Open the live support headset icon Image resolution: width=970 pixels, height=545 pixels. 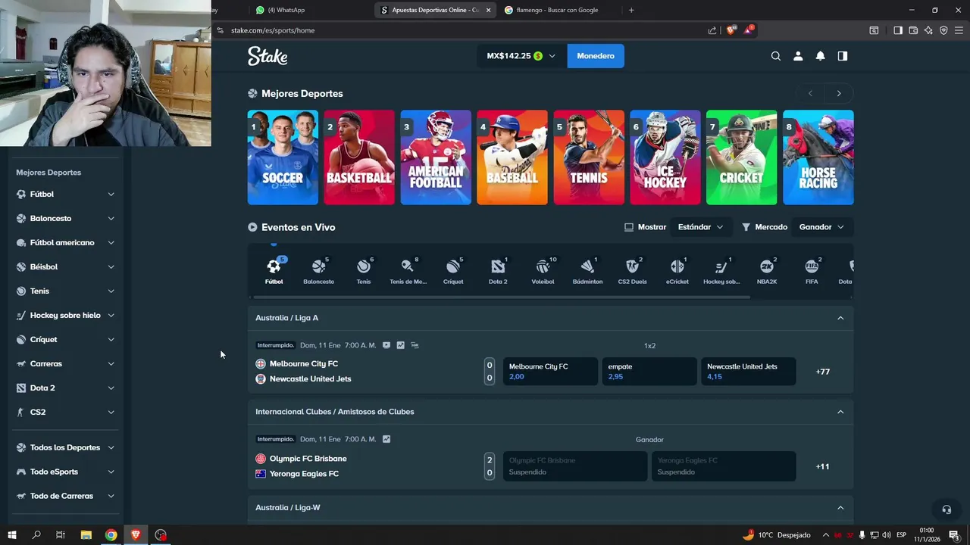946,509
